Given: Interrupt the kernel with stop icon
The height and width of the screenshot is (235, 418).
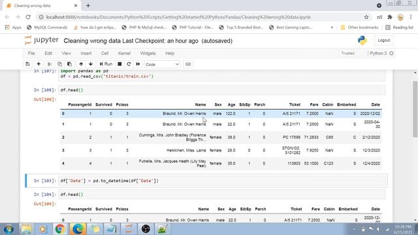Looking at the screenshot, I should click(120, 64).
